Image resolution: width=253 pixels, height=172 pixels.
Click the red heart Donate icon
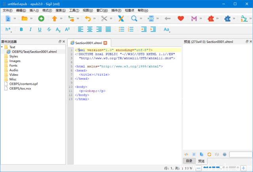point(181,19)
